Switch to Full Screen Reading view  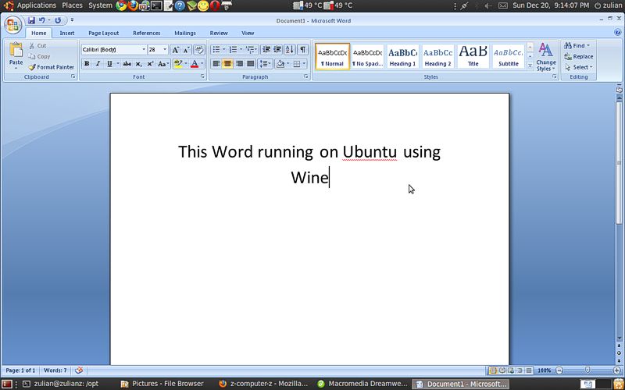tap(502, 370)
